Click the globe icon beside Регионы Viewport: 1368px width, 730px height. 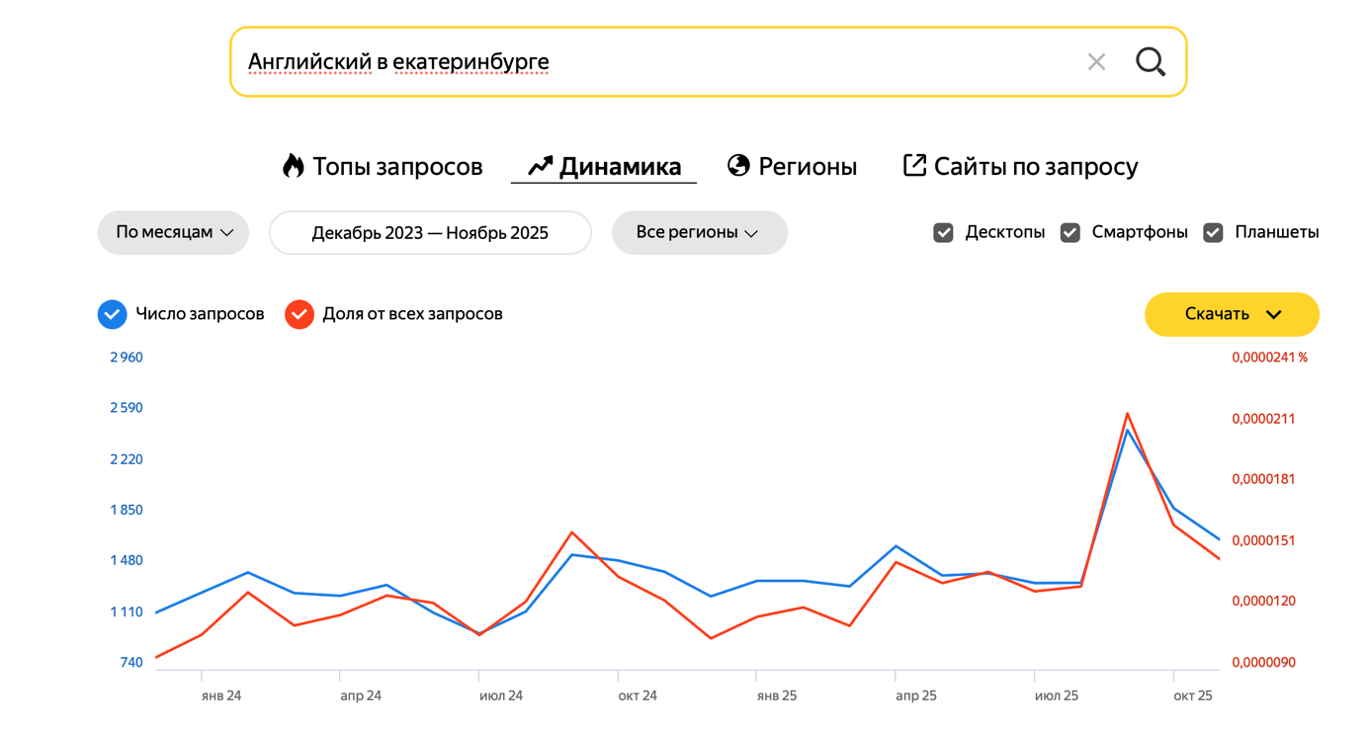738,166
